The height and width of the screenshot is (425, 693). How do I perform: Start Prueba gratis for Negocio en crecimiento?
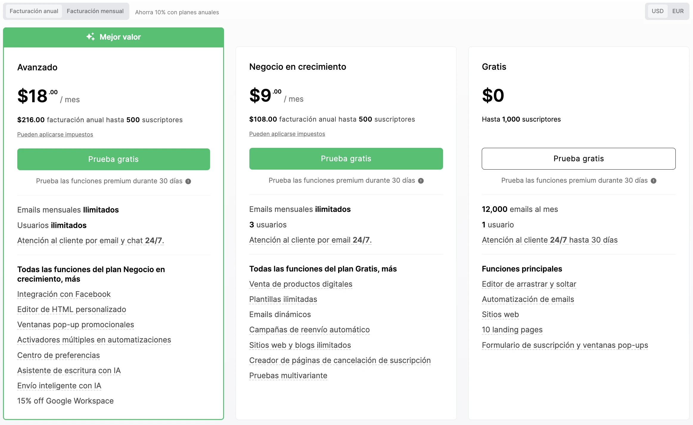346,159
